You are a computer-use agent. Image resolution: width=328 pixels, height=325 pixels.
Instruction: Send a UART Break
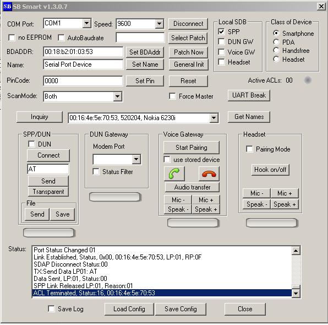coord(249,95)
